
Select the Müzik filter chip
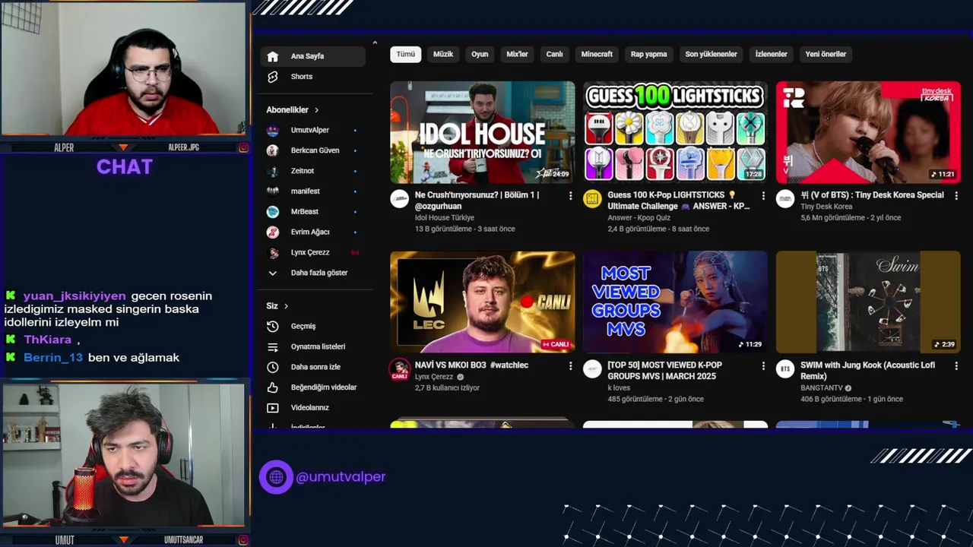pyautogui.click(x=443, y=55)
